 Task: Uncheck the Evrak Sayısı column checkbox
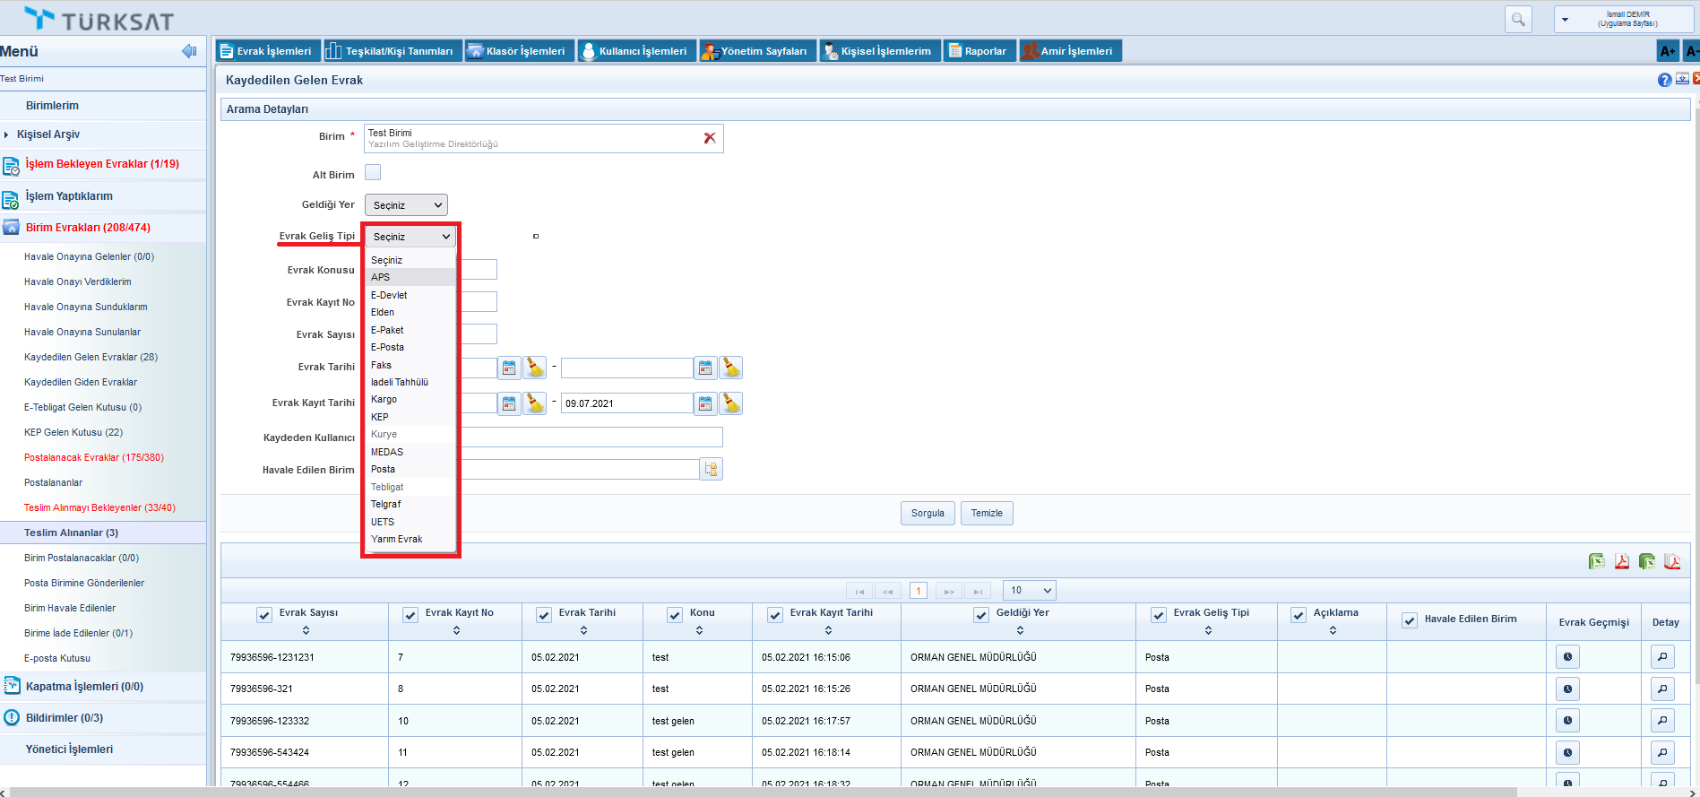(x=264, y=615)
